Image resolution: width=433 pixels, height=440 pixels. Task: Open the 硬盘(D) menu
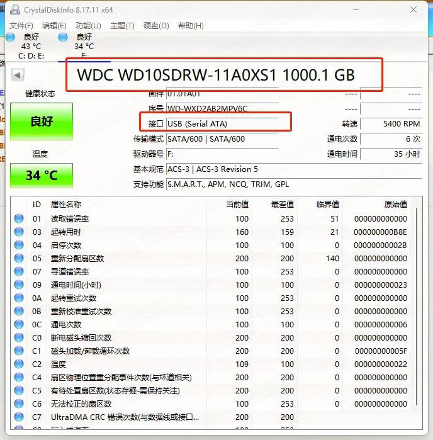coord(156,26)
